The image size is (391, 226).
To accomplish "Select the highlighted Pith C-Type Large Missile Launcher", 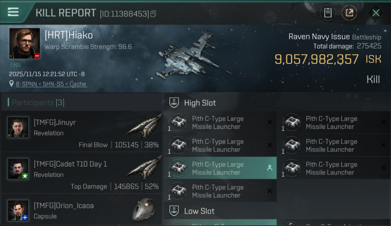I will click(x=218, y=168).
